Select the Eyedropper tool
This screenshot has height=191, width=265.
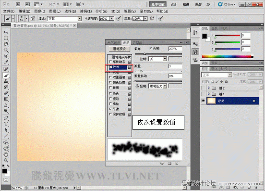(6, 62)
